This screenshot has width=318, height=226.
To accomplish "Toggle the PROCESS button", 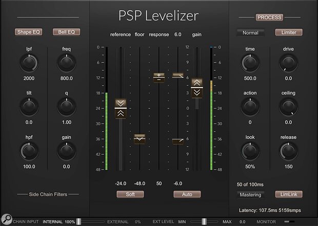I will pos(269,17).
